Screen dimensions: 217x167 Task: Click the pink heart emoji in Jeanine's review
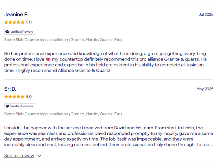pos(48,59)
